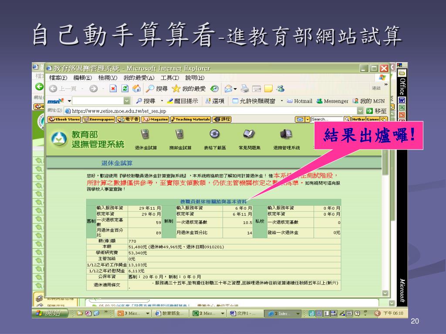
Task: Open 我的 MSN link
Action: point(368,101)
